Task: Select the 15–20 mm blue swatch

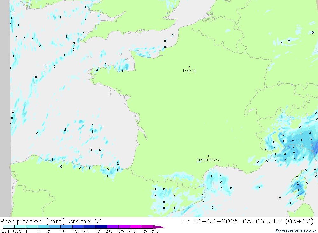Action: click(78, 227)
